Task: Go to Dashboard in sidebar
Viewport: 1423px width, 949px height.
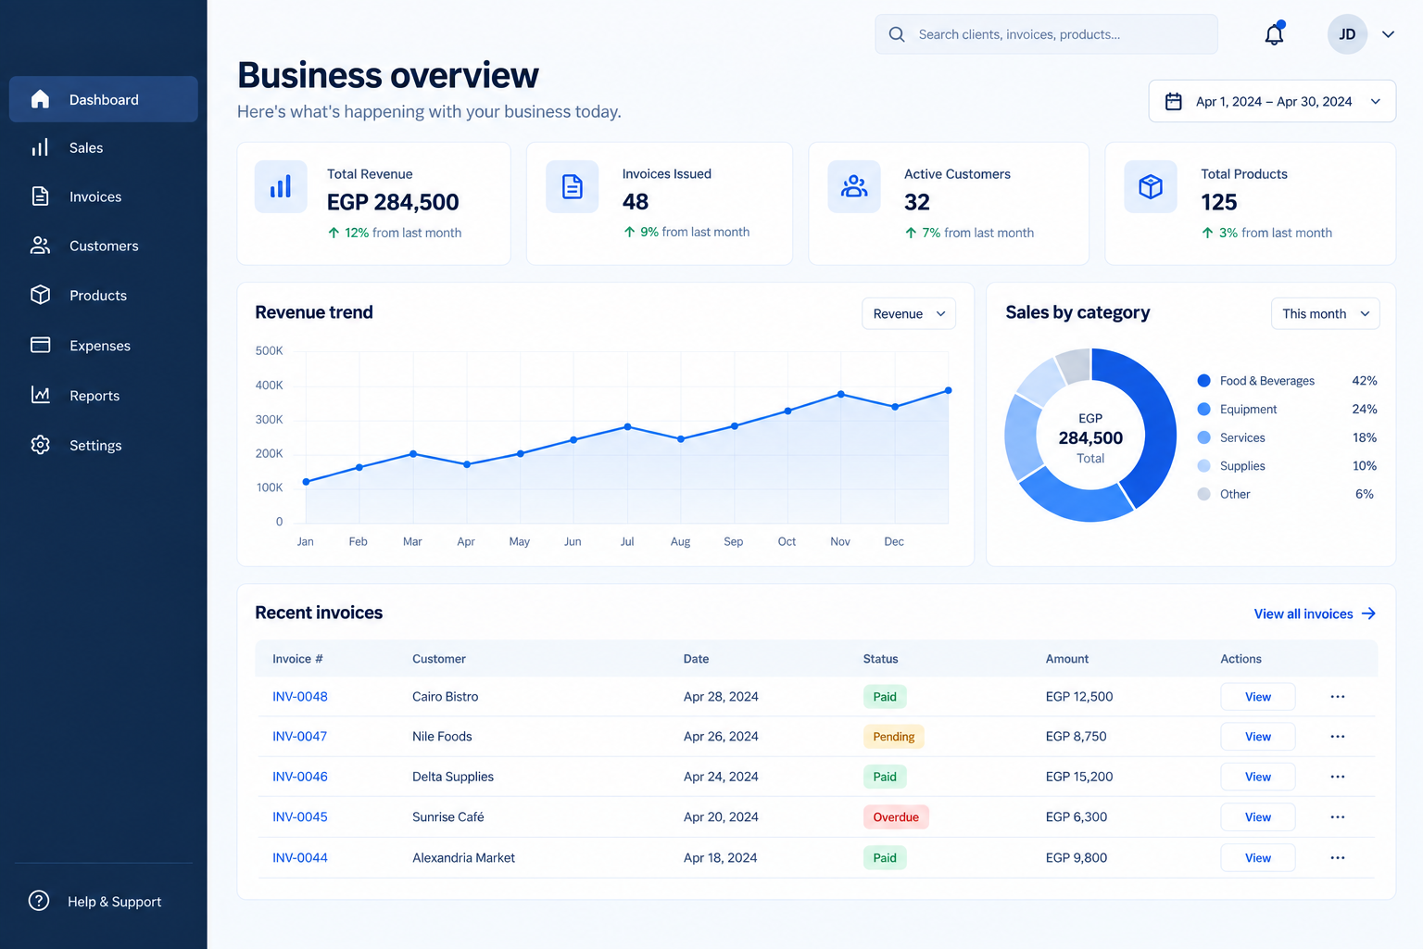Action: [104, 99]
